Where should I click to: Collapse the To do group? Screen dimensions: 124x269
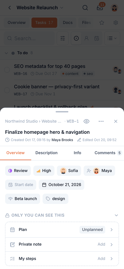(6, 53)
